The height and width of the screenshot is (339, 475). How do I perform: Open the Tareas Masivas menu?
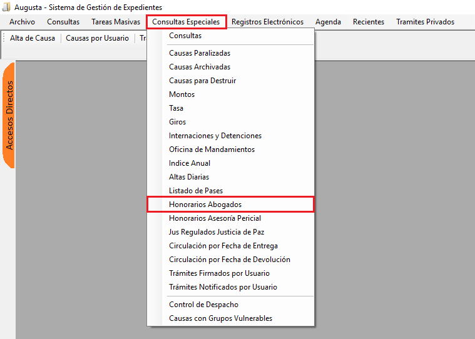click(116, 22)
